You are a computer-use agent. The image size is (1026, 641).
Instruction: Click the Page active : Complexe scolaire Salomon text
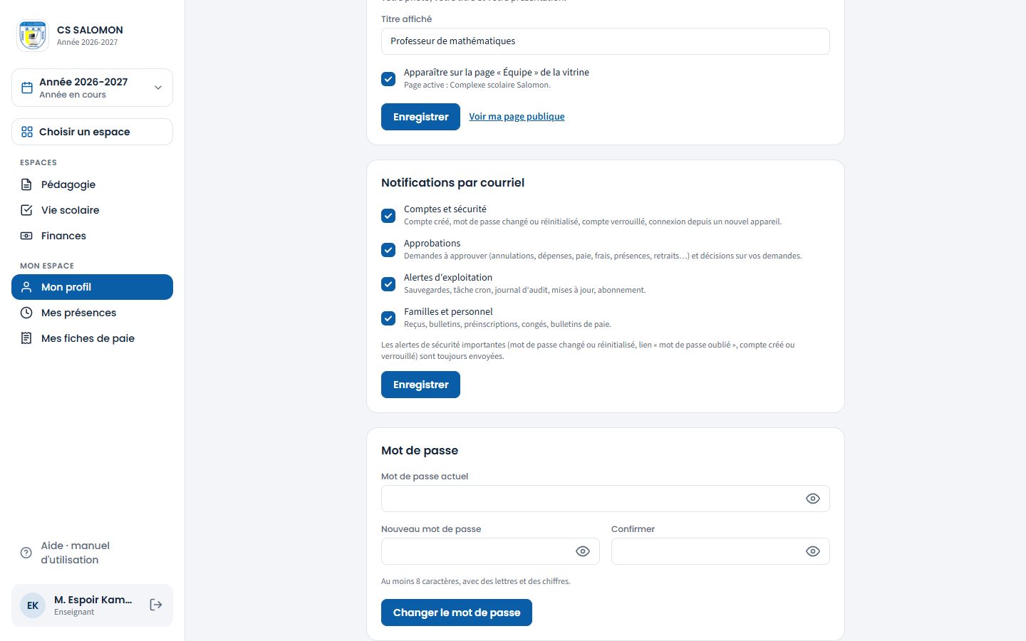[477, 85]
